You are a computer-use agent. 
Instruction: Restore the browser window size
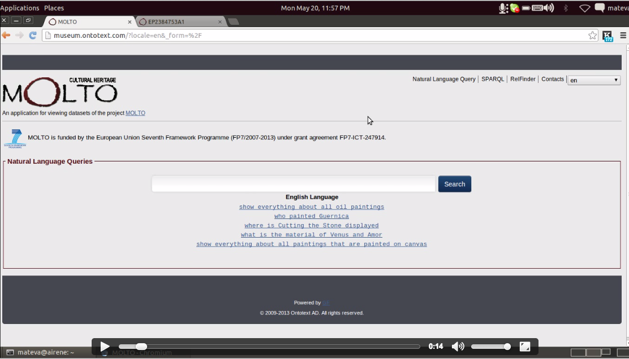tap(28, 20)
